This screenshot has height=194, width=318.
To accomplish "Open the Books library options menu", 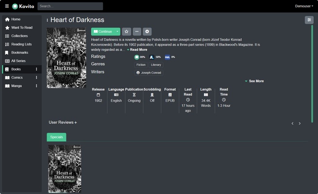I will 36,69.
